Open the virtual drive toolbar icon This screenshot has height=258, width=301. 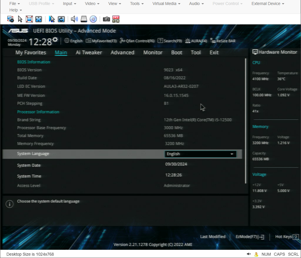click(84, 19)
